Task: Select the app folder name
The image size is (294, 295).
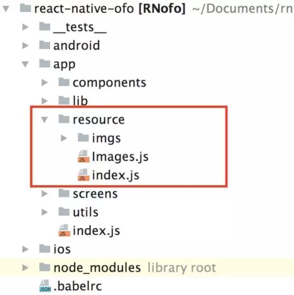Action: [x=64, y=65]
